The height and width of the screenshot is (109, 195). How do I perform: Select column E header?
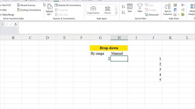[64, 38]
